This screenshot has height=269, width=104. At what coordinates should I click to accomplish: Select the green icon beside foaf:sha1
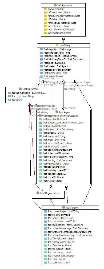10,99
